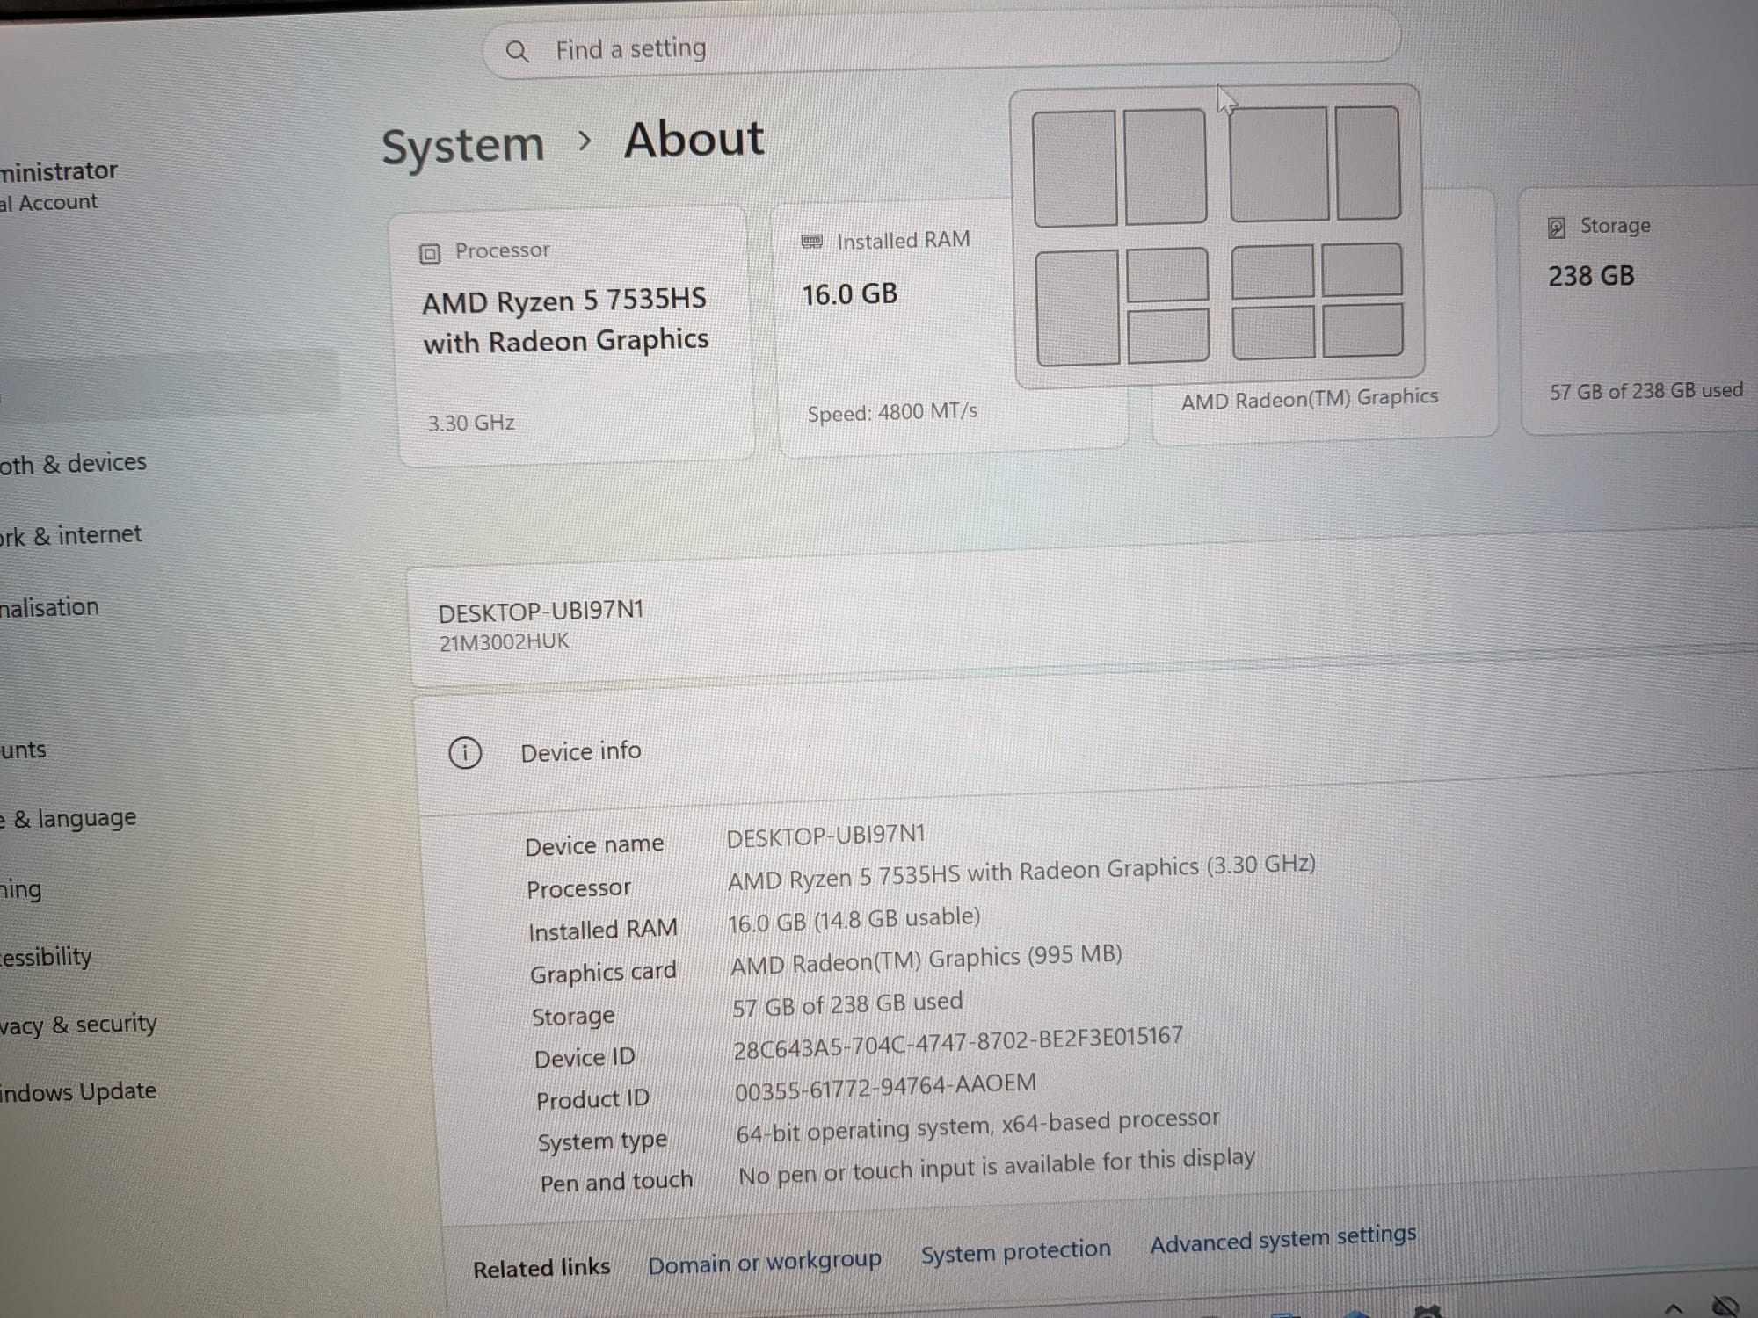Open Time & language settings
The height and width of the screenshot is (1318, 1758).
[x=68, y=819]
